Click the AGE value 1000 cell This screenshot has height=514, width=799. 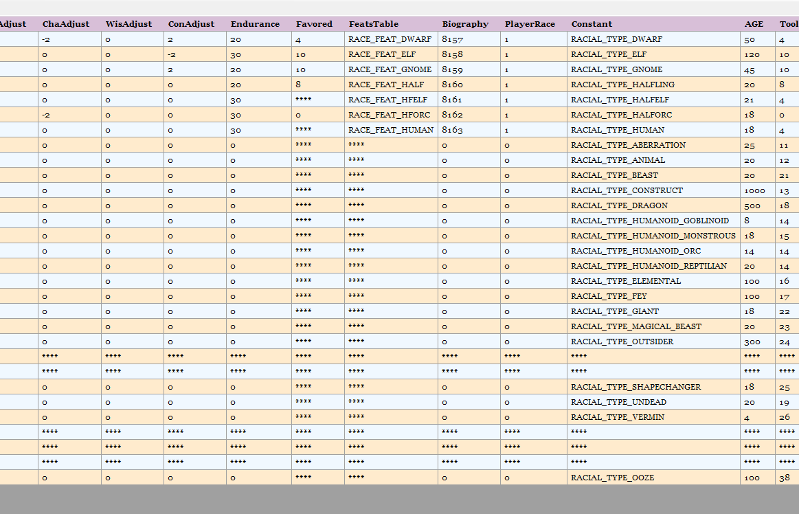pyautogui.click(x=754, y=190)
